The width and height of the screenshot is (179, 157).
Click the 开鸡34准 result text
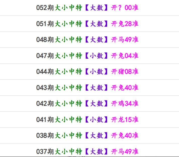click(x=125, y=103)
